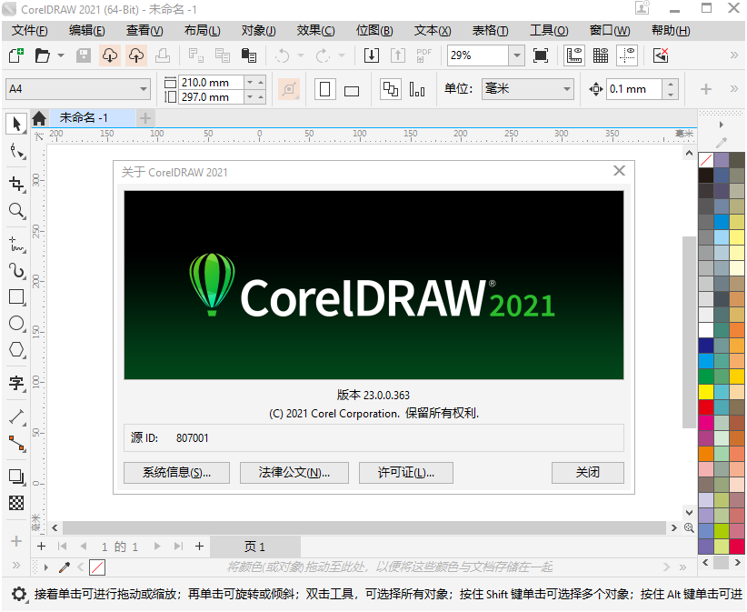Select the Pick tool

tap(16, 124)
